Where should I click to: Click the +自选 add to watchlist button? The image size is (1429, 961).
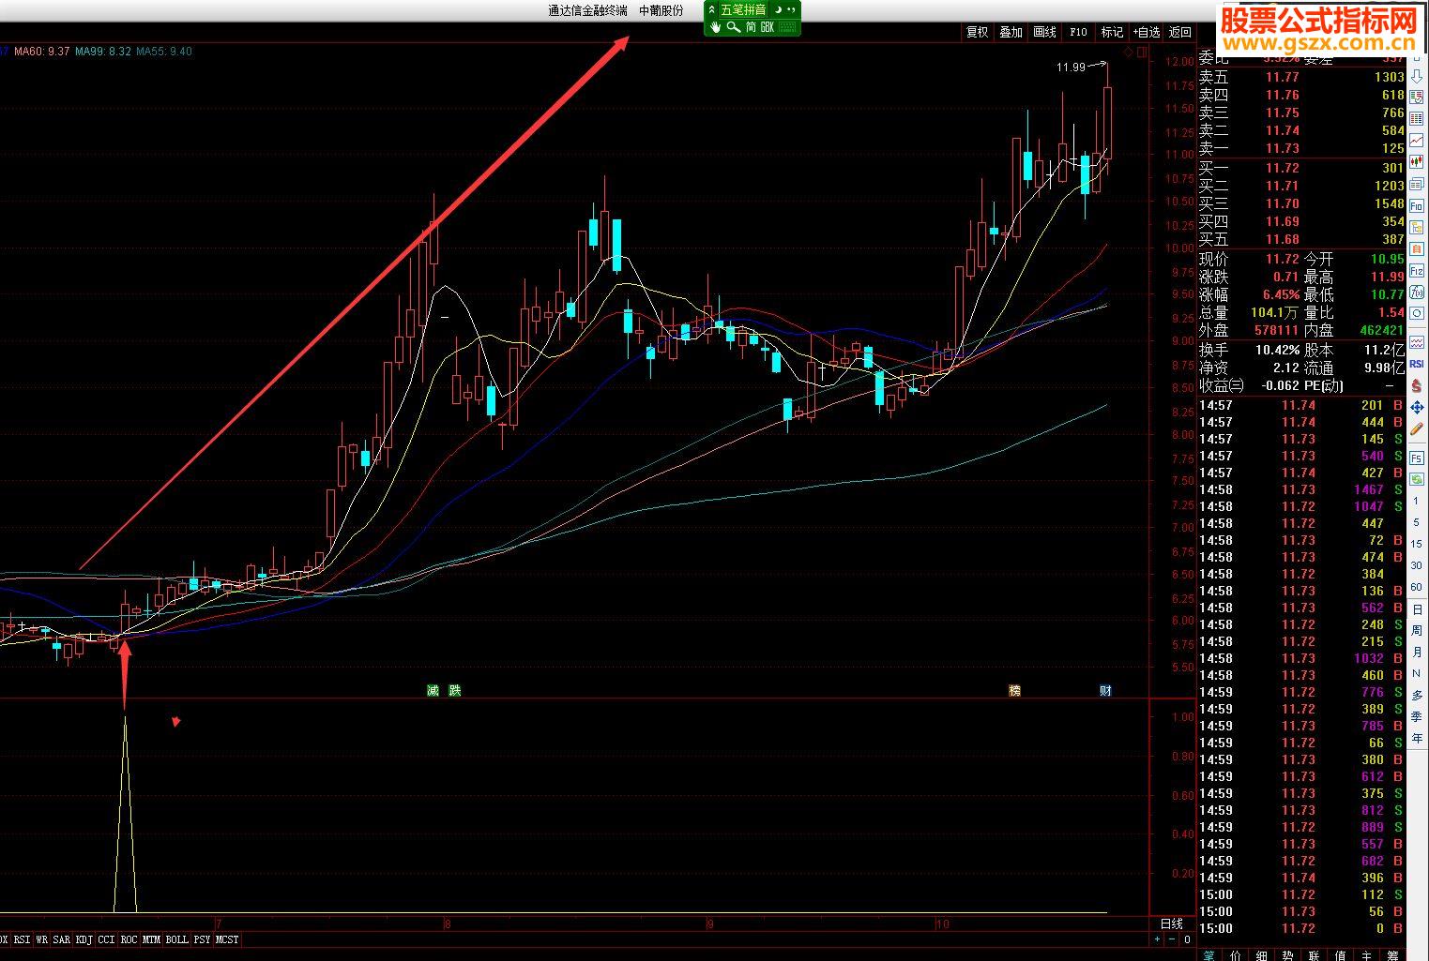[1146, 32]
